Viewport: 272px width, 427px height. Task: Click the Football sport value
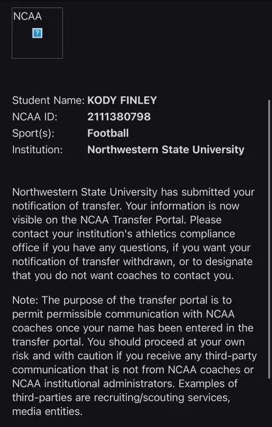tap(108, 133)
